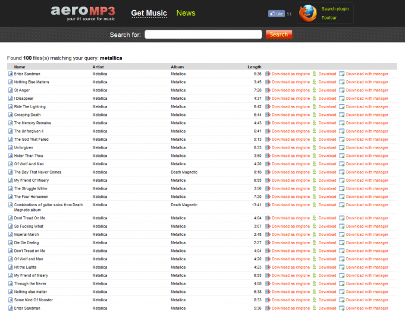Click the green download icon in St Anger row
This screenshot has width=405, height=312.
click(315, 90)
